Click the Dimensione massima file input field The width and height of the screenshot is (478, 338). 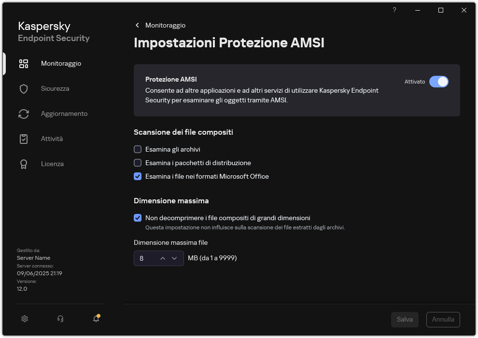(145, 258)
